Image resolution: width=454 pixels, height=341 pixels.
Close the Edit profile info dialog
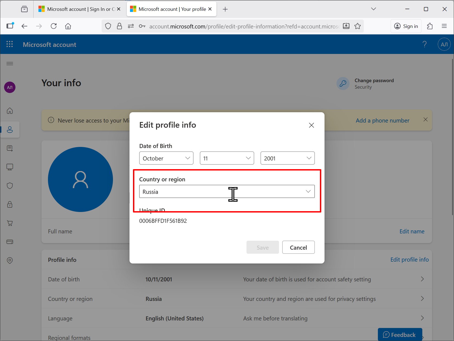pyautogui.click(x=312, y=125)
